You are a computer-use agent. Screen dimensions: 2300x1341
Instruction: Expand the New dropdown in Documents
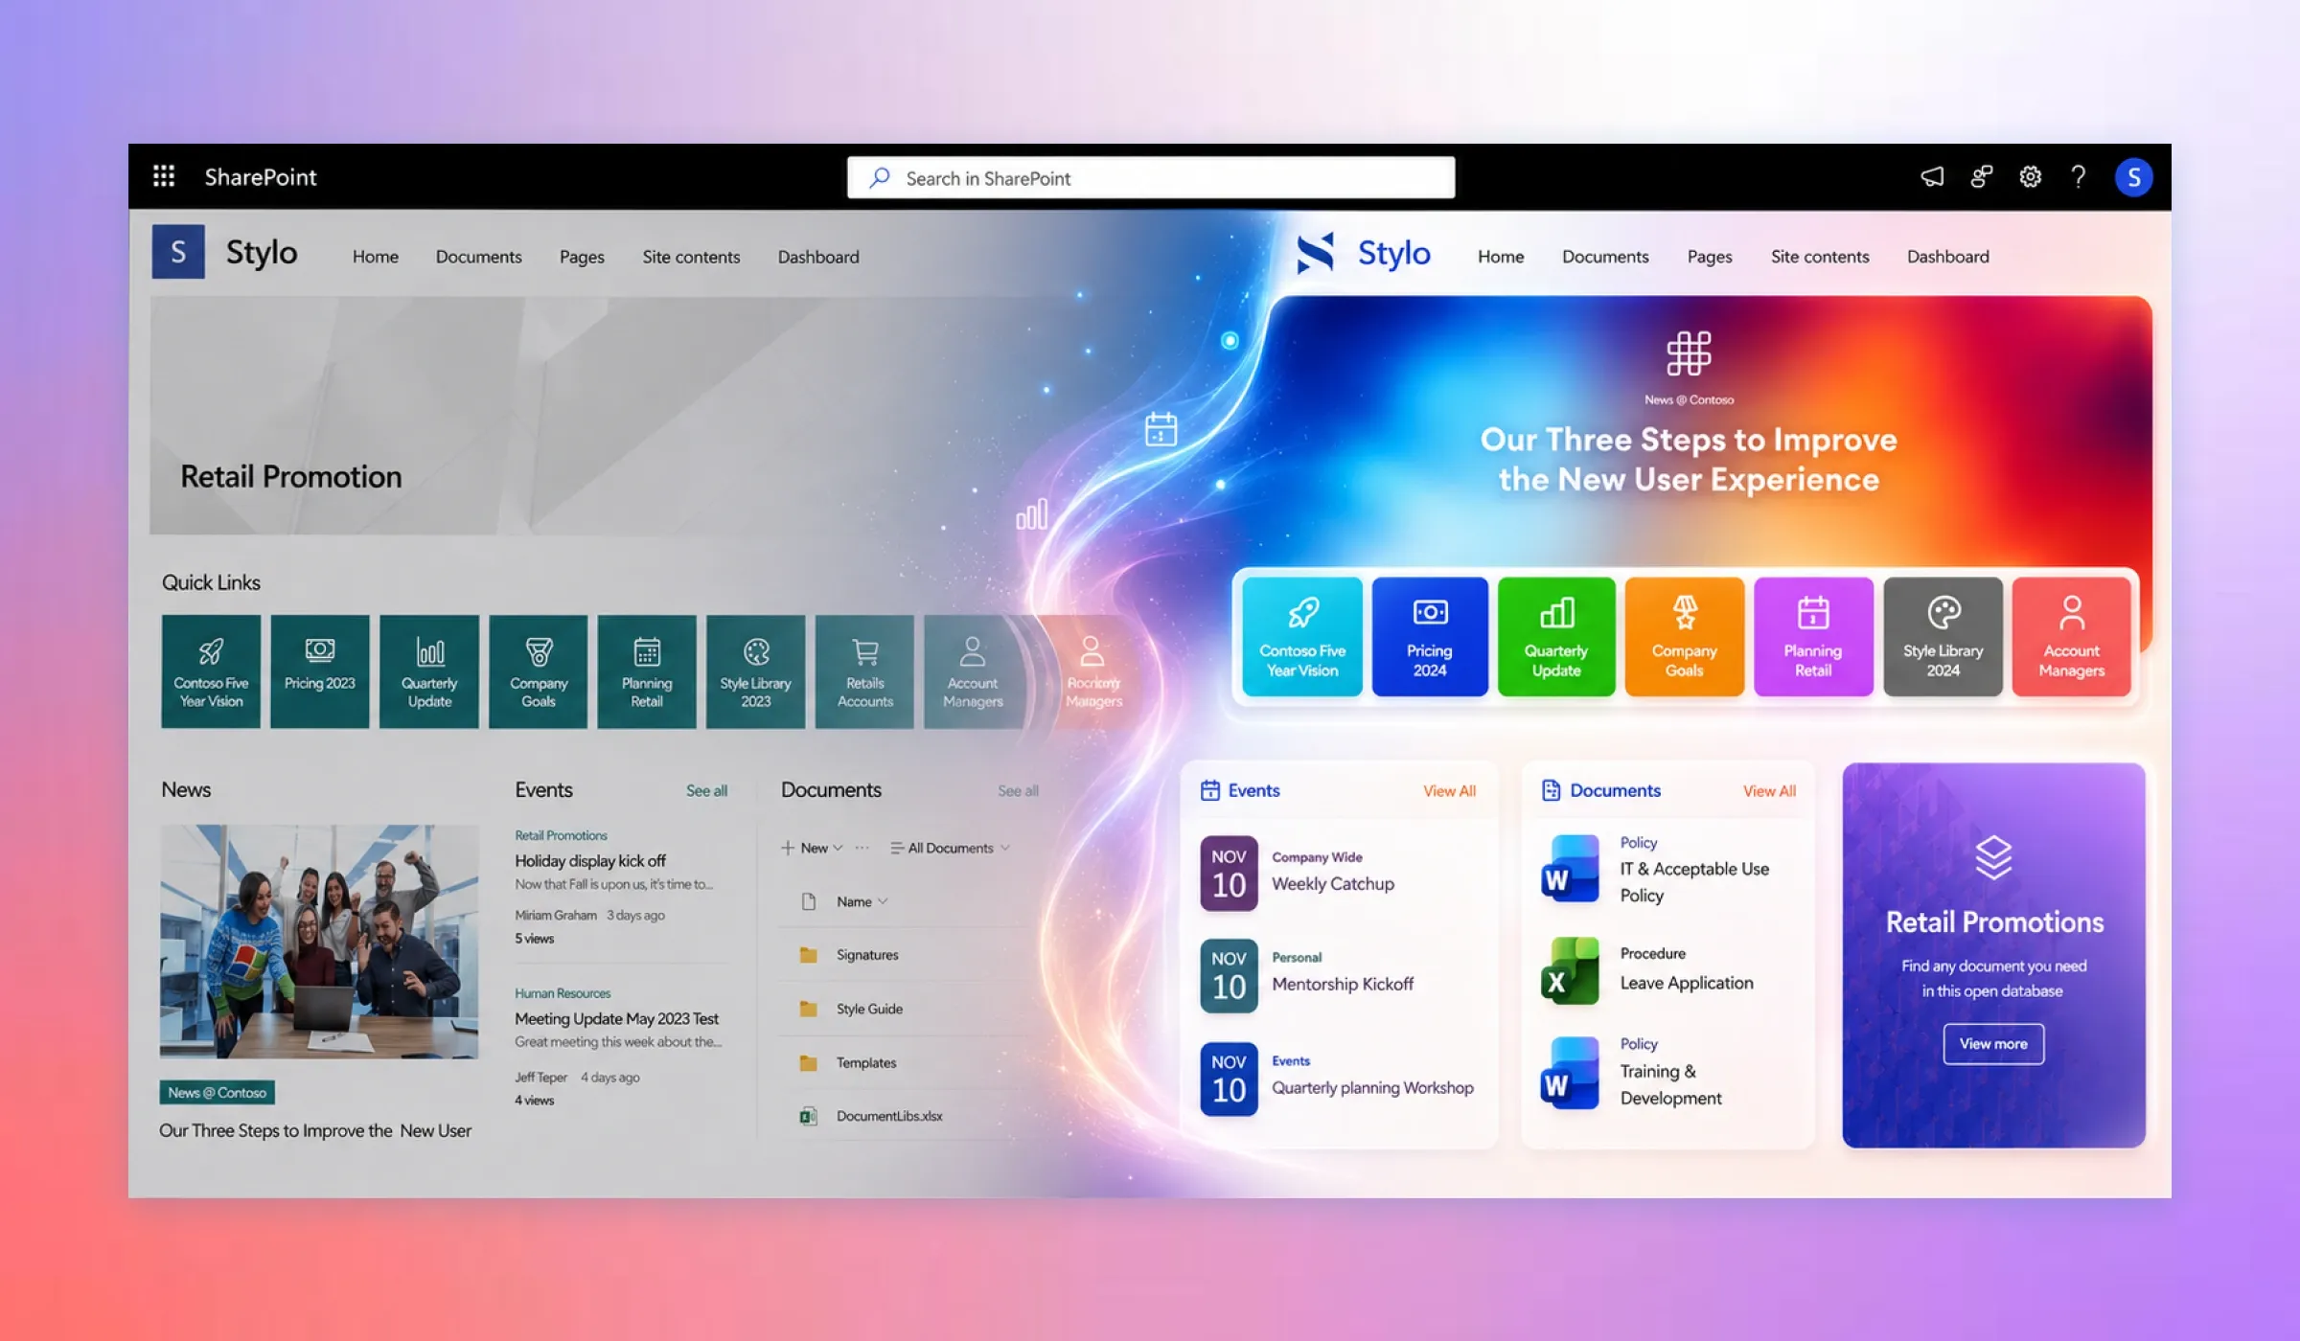tap(812, 848)
